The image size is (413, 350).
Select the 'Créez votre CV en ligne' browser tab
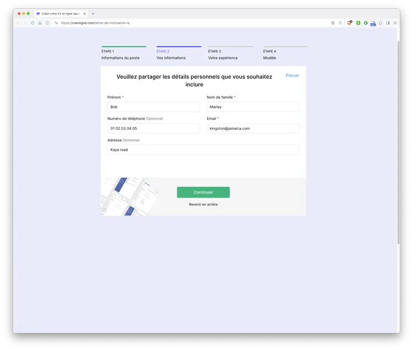61,14
